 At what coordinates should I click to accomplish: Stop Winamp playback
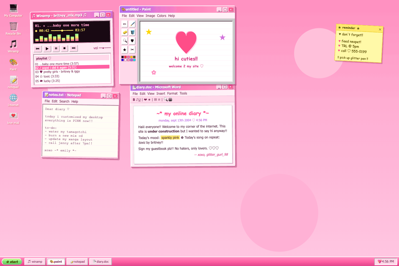point(65,48)
